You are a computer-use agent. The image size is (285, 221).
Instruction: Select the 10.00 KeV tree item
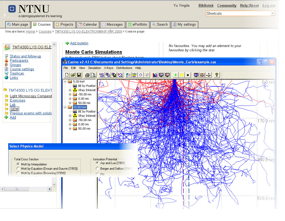[x=80, y=107]
